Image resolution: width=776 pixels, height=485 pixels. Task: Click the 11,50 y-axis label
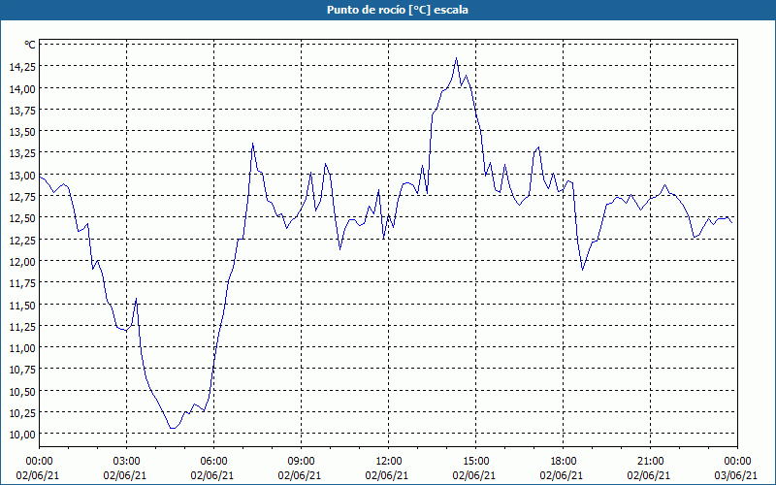point(22,305)
